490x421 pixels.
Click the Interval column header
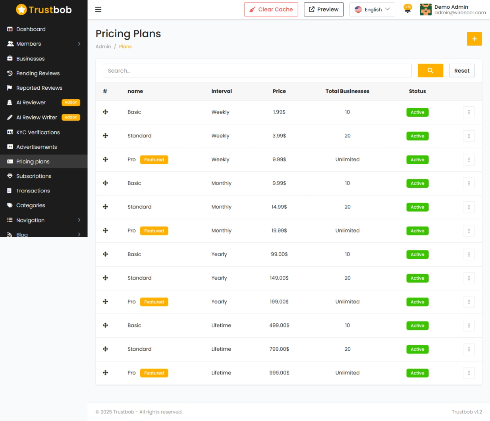[222, 91]
